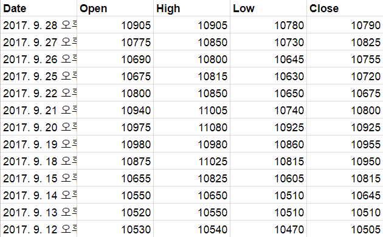Viewport: 383px width, 237px height.
Task: Select the Open column header cell
Action: [115, 9]
